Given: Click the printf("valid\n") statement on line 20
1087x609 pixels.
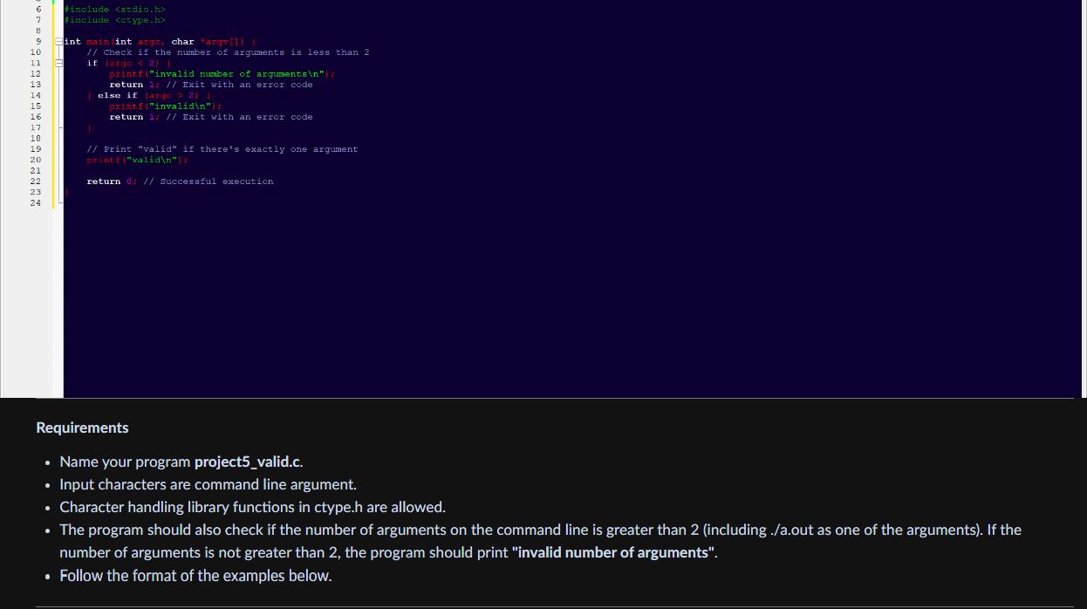Looking at the screenshot, I should point(135,159).
